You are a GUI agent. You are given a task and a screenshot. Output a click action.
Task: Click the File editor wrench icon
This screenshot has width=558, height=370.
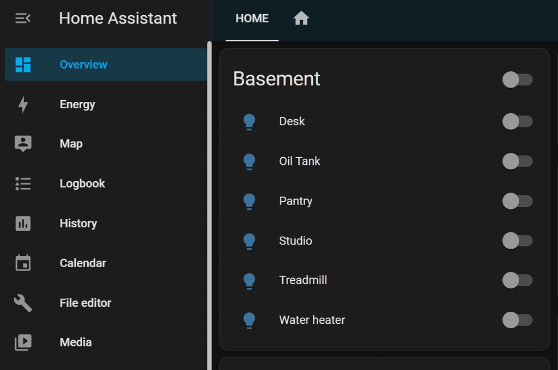[22, 303]
